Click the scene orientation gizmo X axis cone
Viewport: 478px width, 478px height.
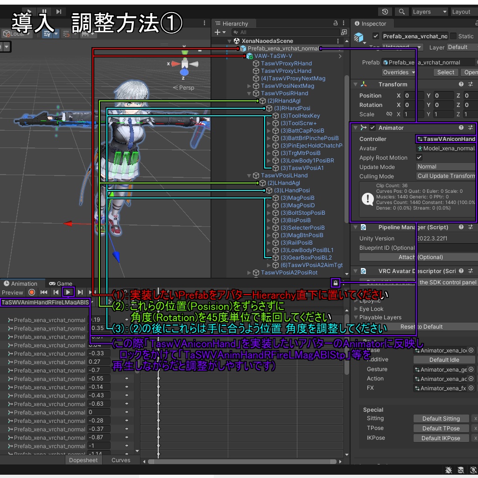pos(176,63)
